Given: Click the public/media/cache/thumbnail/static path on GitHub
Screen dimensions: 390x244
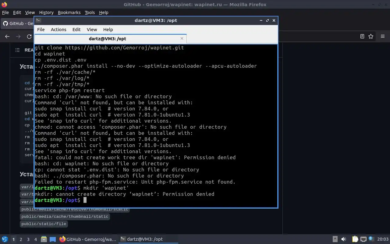Looking at the screenshot, I should click(65, 217).
